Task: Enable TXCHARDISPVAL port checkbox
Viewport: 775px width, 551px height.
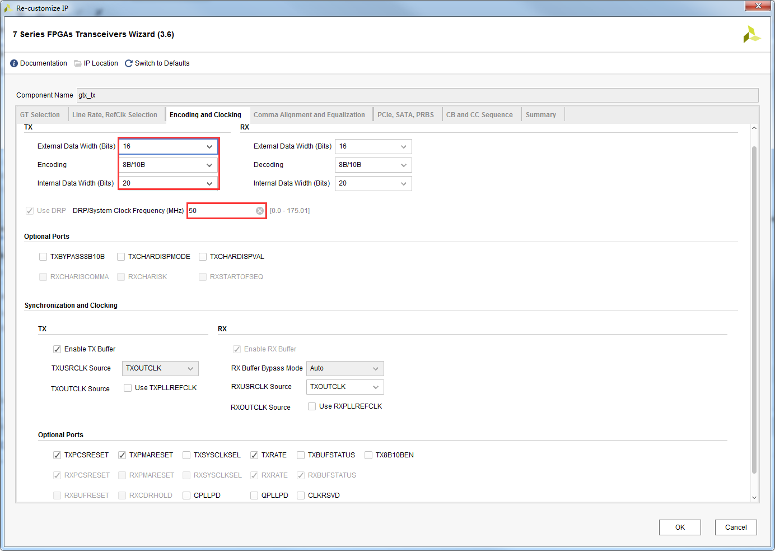Action: pos(203,257)
